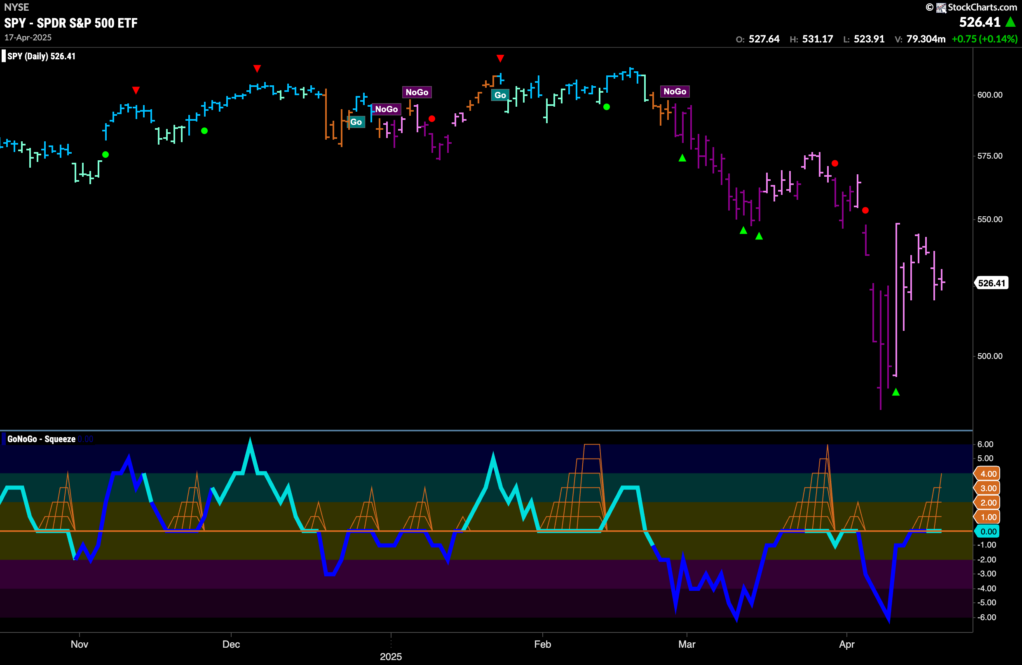The width and height of the screenshot is (1022, 665).
Task: Click the Dec label on time axis
Action: coord(231,644)
